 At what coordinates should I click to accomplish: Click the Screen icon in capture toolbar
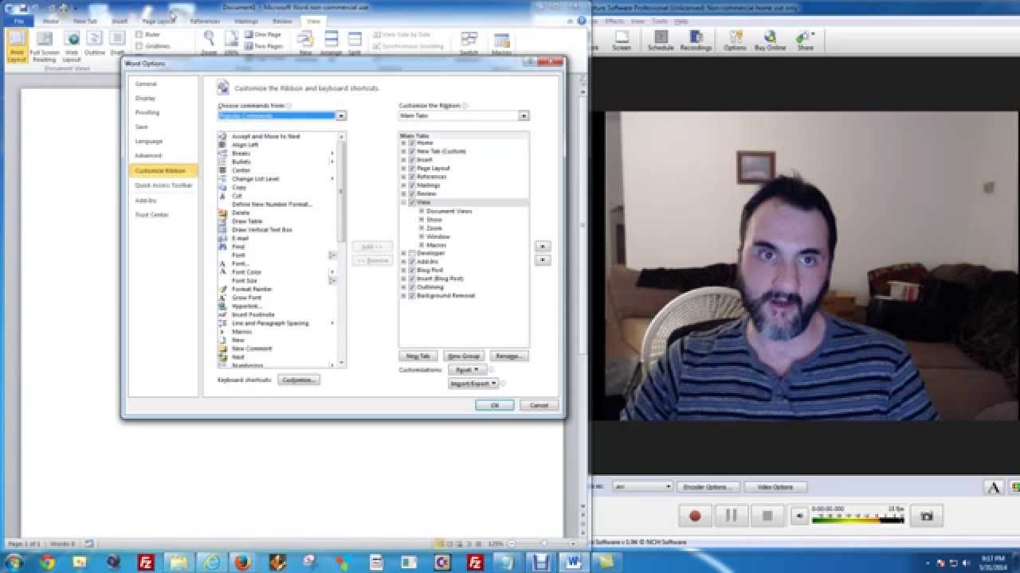click(x=622, y=41)
